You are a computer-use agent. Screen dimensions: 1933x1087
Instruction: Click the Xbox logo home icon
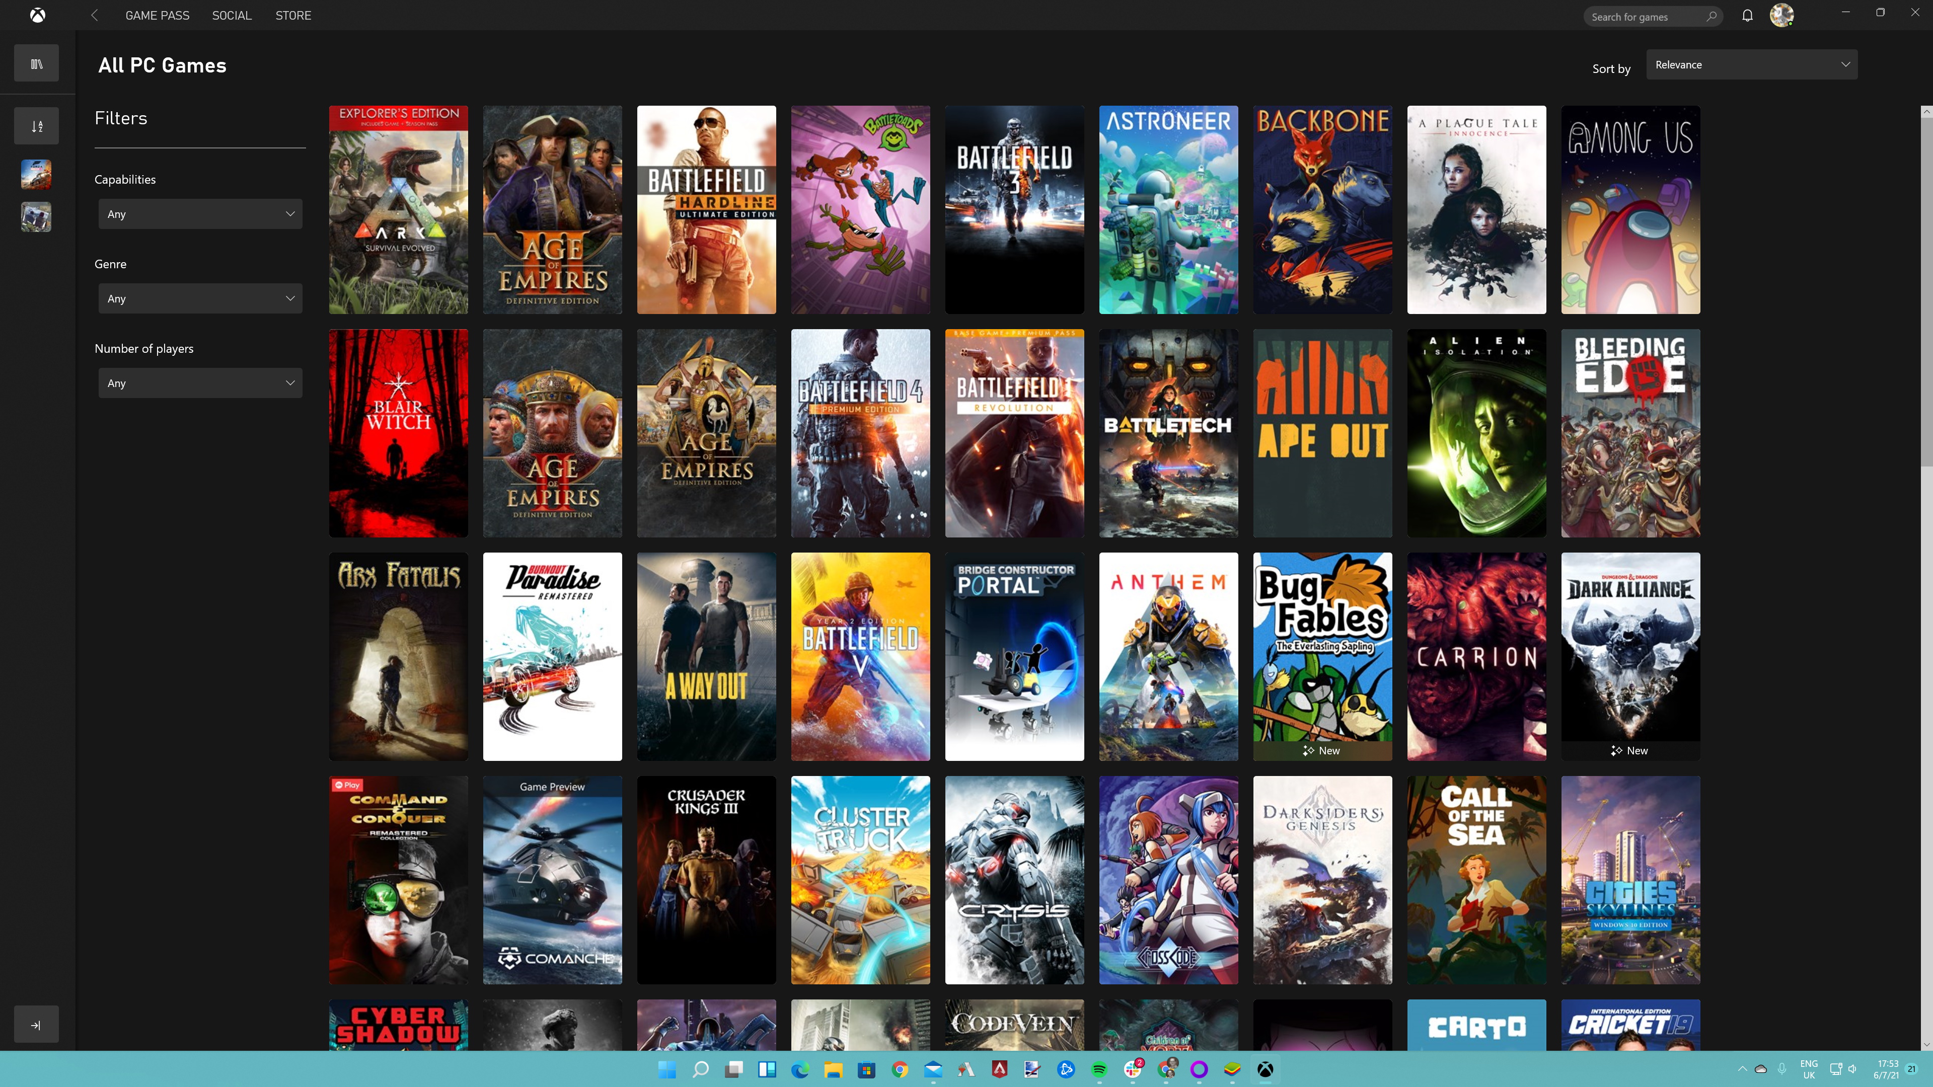tap(37, 15)
